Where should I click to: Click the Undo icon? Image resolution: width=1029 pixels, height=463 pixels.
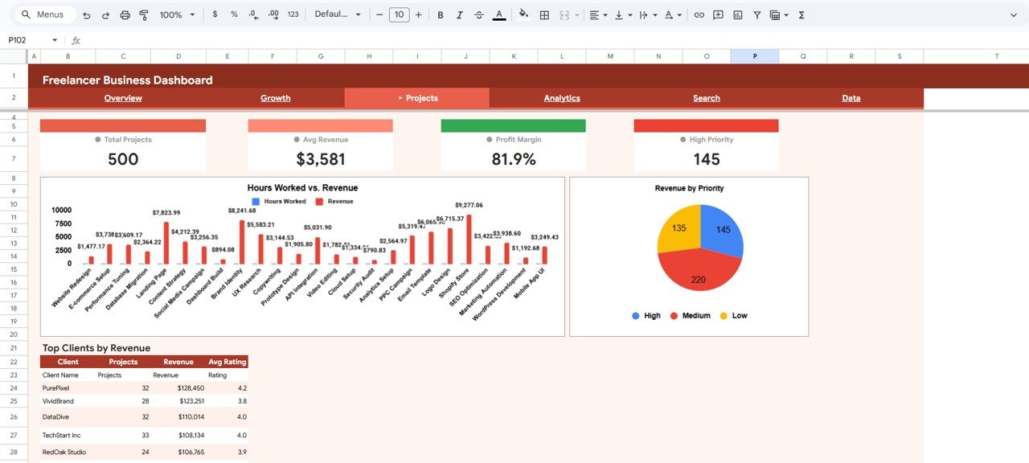(x=86, y=14)
